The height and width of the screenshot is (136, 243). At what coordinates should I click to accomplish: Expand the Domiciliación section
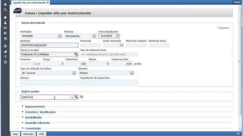tap(33, 117)
